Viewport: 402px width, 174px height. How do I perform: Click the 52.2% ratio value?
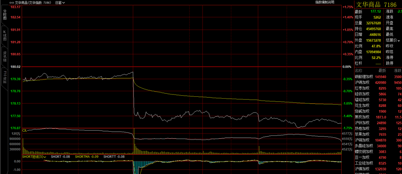click(x=376, y=58)
